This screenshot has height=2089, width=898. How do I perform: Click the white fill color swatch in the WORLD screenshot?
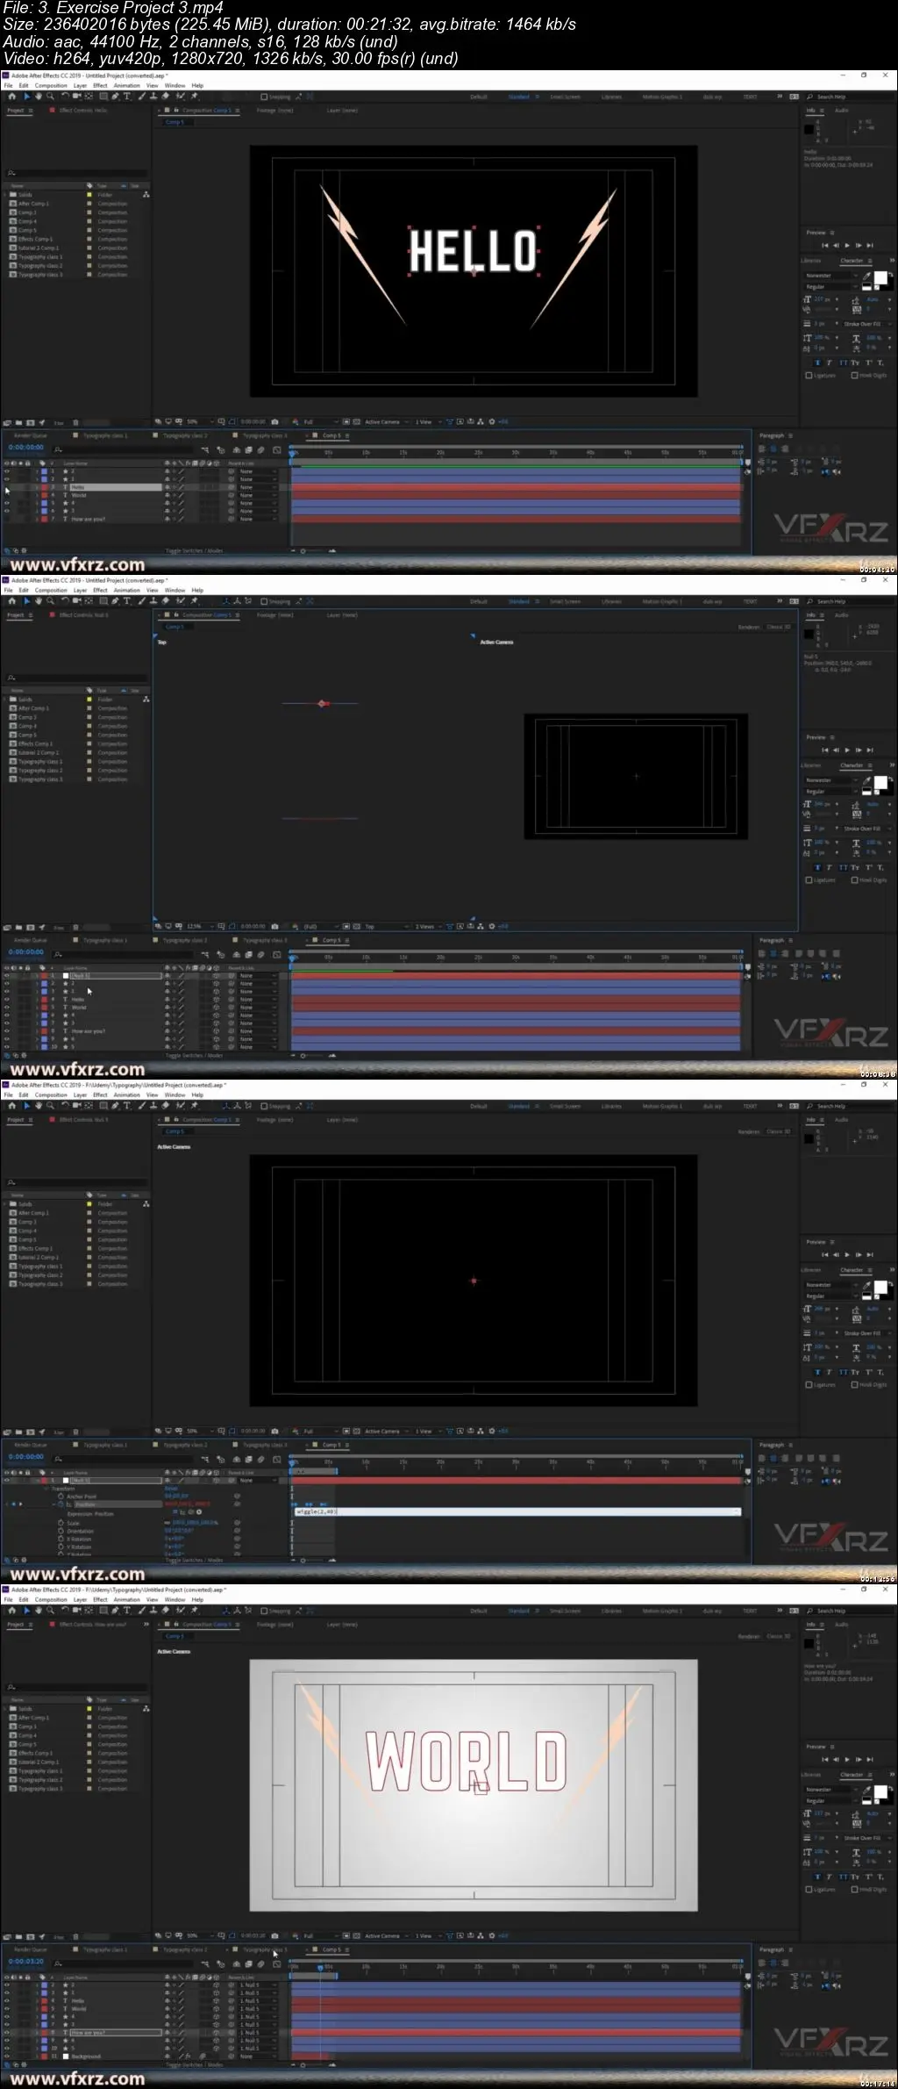pos(880,1791)
